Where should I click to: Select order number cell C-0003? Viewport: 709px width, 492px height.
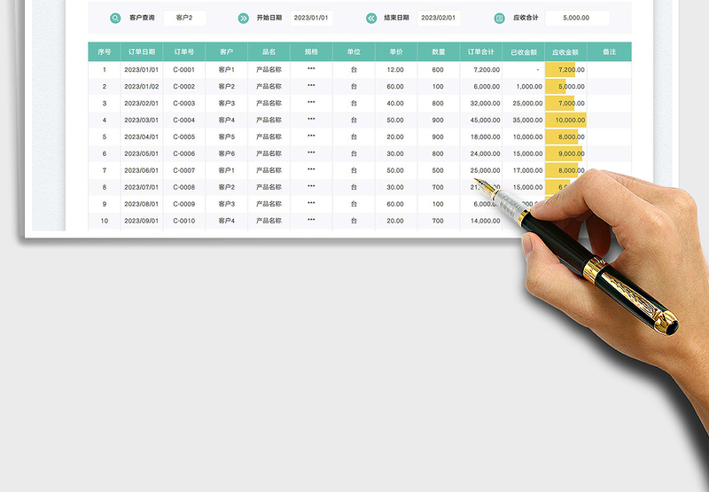(184, 103)
